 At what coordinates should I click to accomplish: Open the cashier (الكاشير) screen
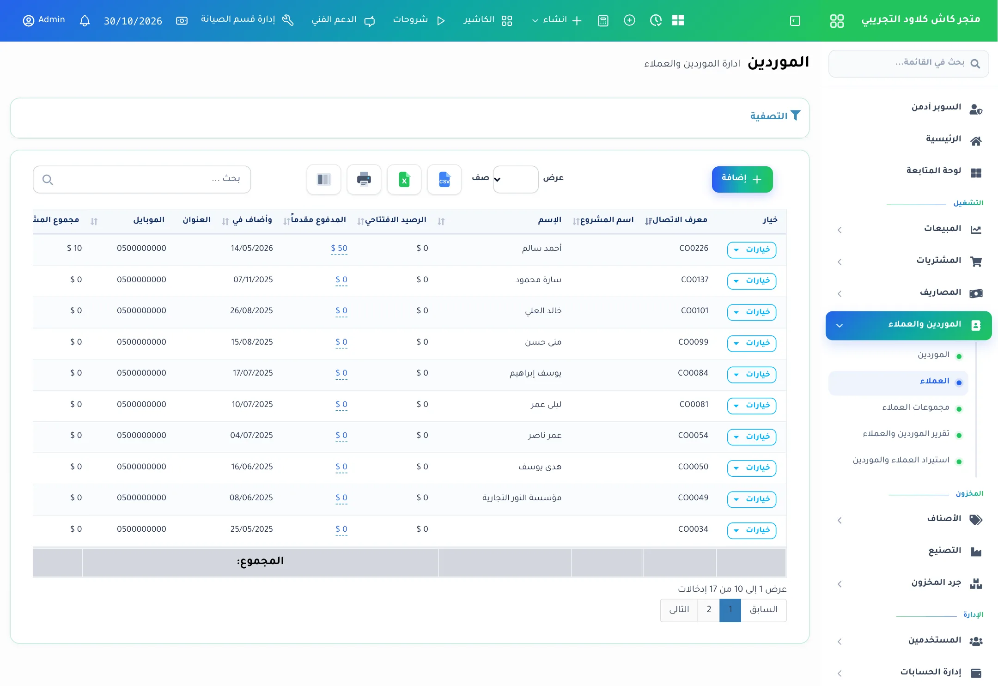click(x=488, y=20)
